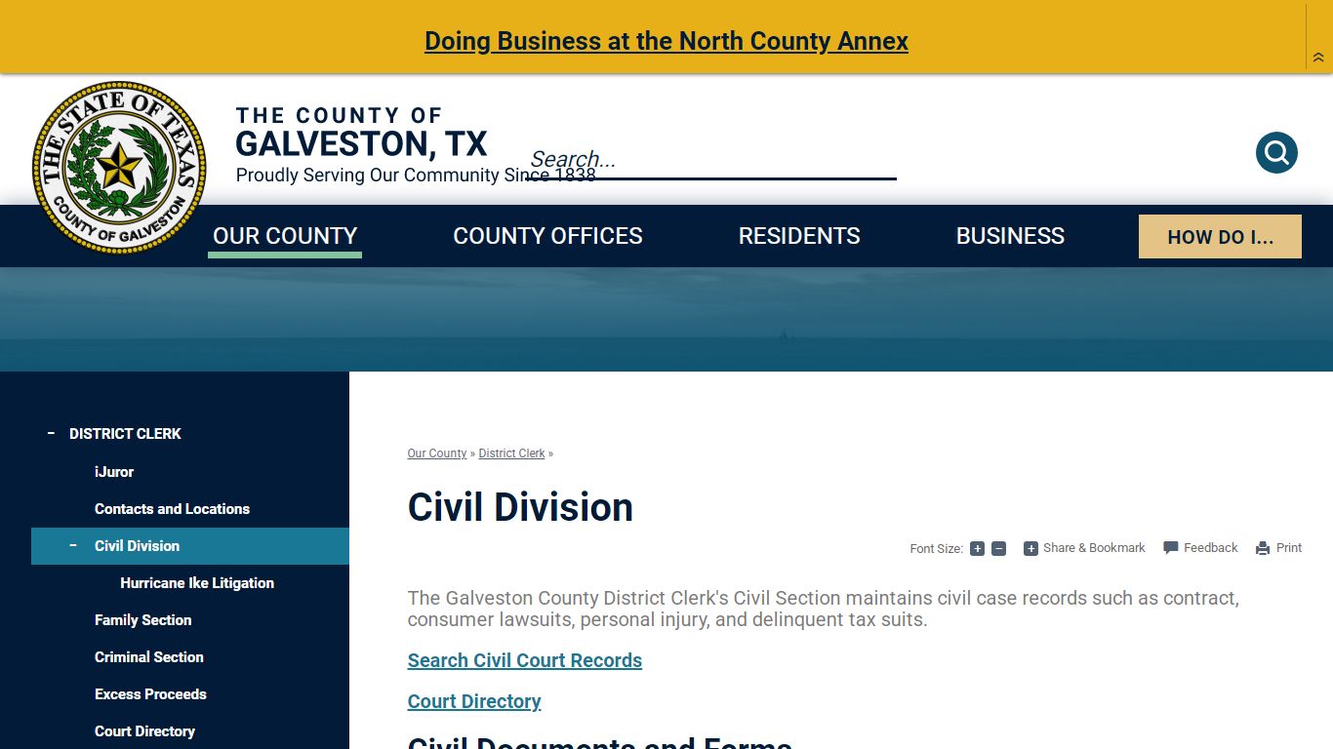Open the Business menu

point(1010,236)
